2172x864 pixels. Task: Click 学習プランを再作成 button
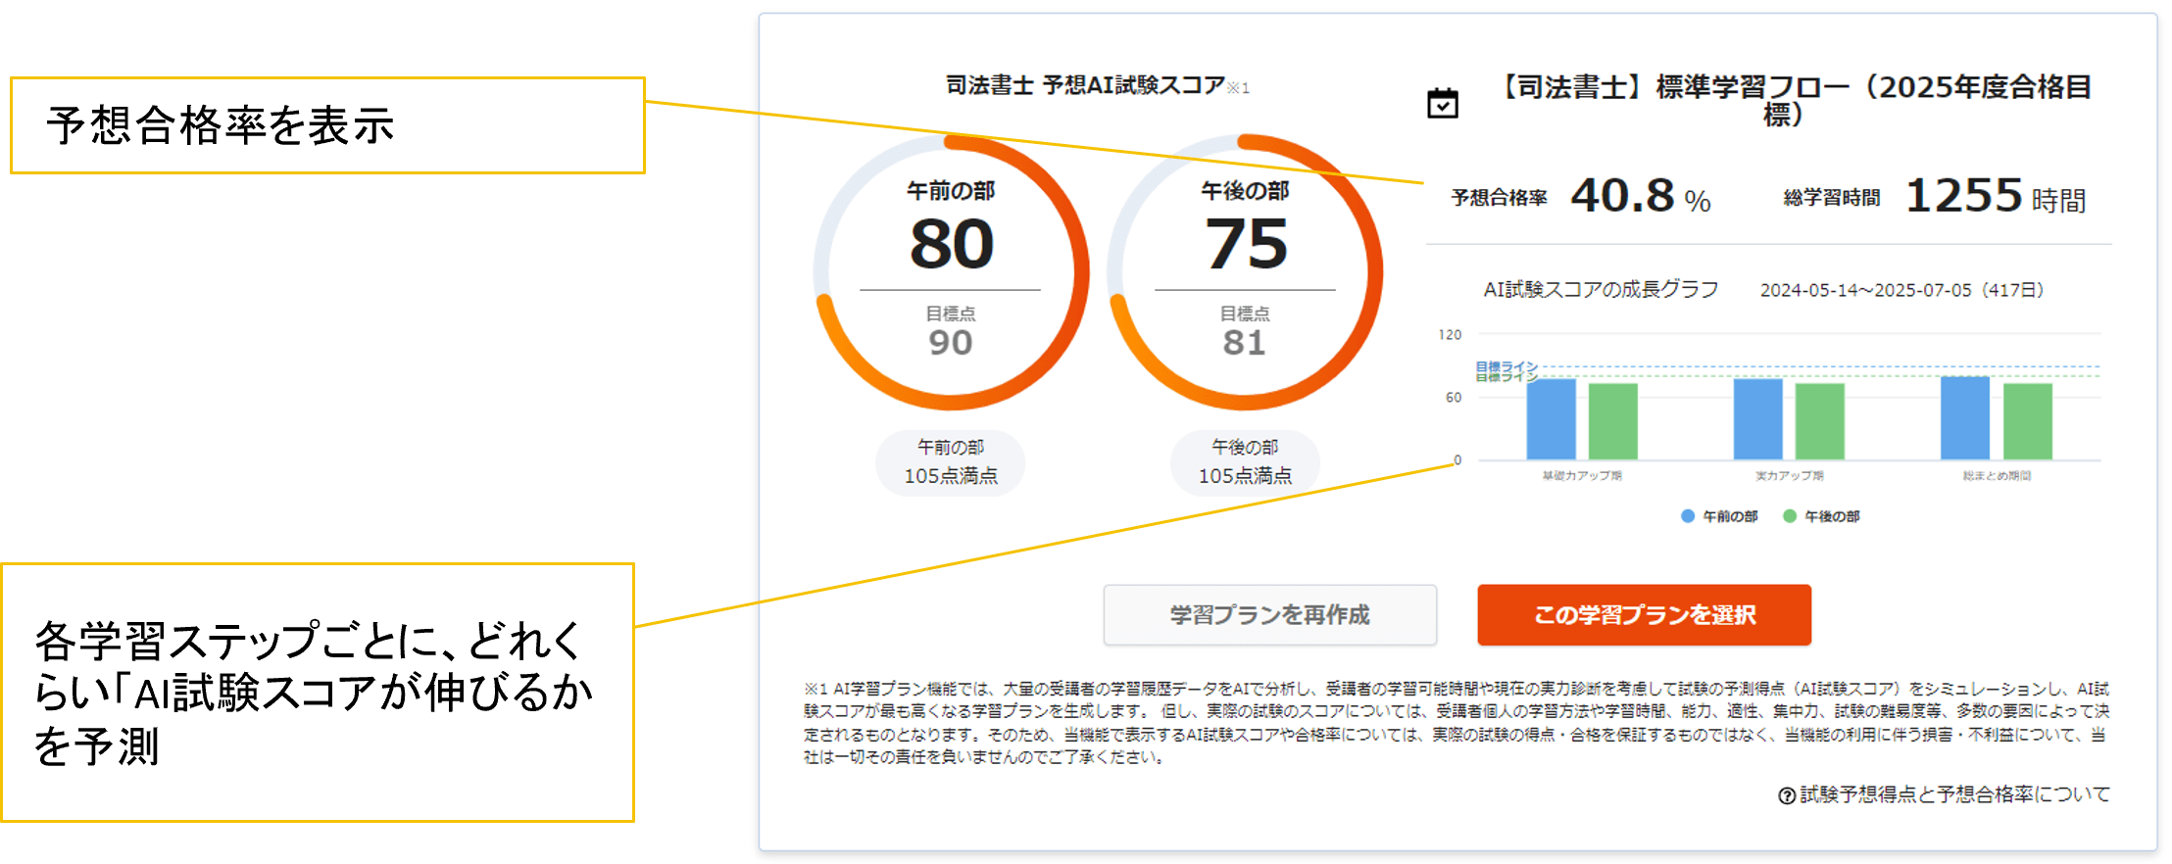tap(1269, 615)
